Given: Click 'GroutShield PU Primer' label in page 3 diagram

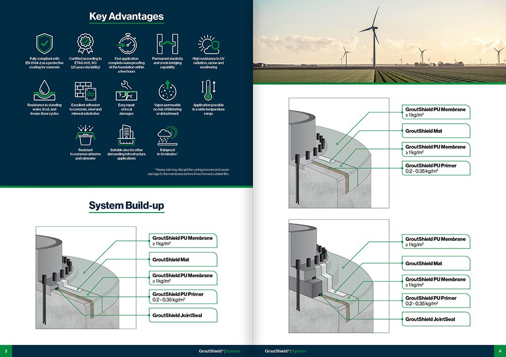Looking at the screenshot, I should point(183,297).
